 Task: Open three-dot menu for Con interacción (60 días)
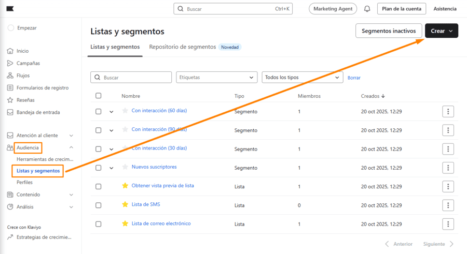(x=448, y=112)
